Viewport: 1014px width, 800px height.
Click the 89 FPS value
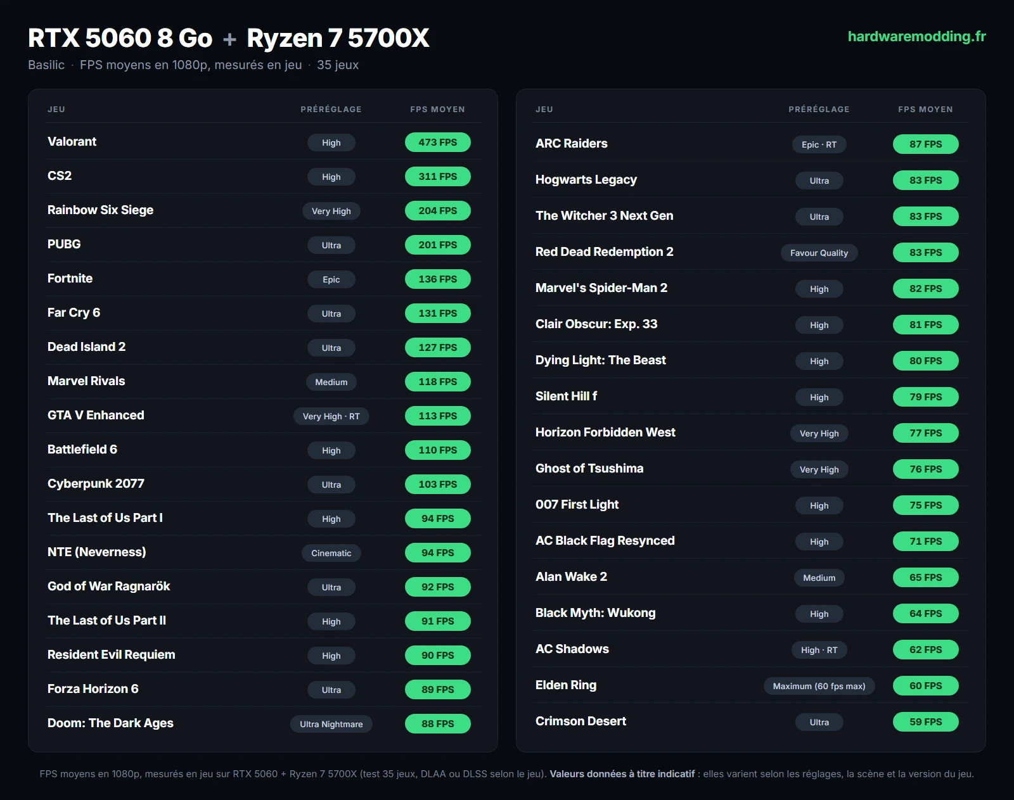437,690
